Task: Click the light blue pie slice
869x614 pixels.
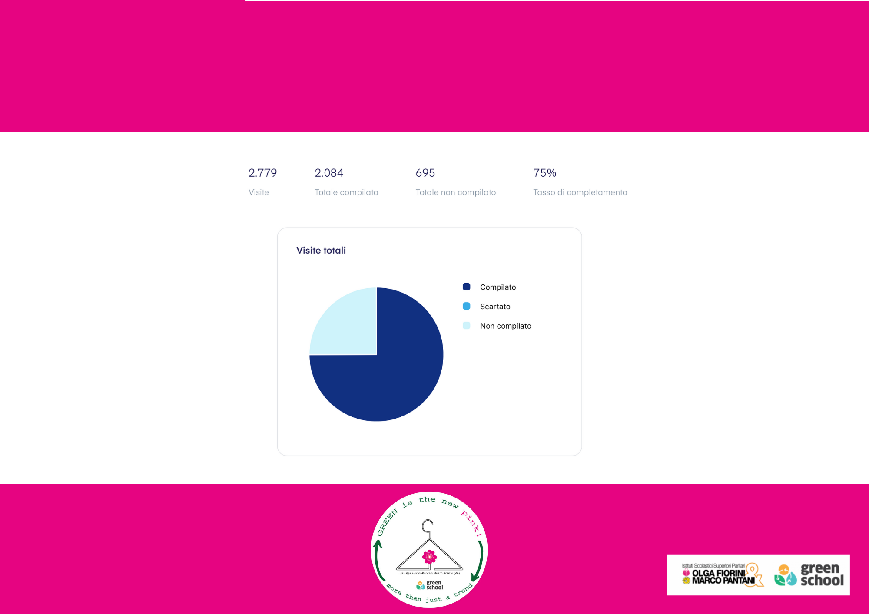Action: coord(348,326)
